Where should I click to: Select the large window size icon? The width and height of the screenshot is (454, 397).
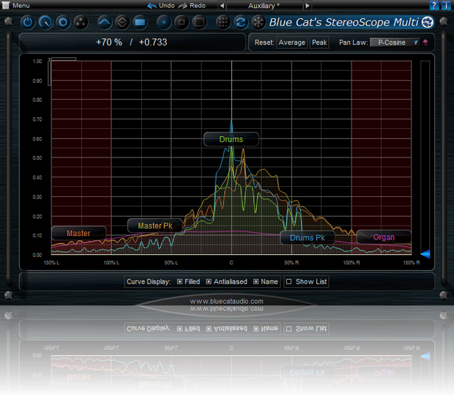[199, 22]
